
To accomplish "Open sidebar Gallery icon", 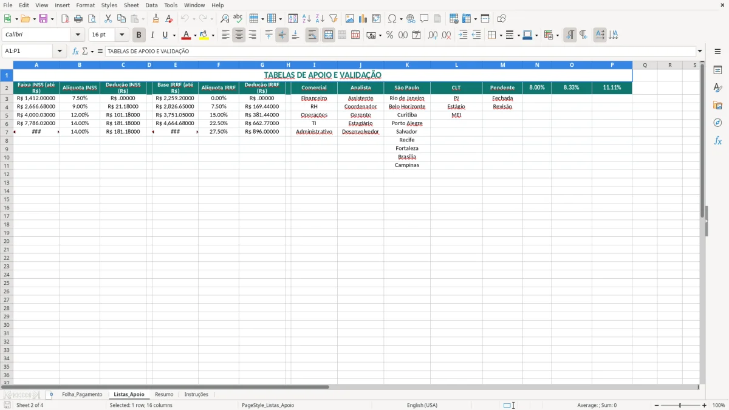I will click(717, 106).
